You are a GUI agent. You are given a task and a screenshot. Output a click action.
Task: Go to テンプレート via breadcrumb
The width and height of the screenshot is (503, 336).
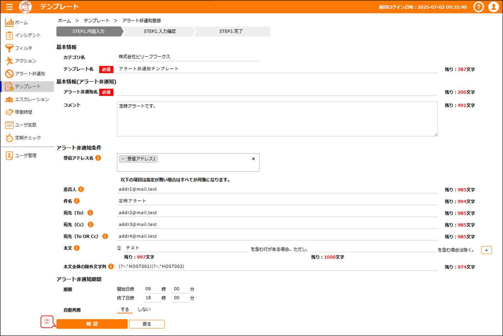point(97,21)
